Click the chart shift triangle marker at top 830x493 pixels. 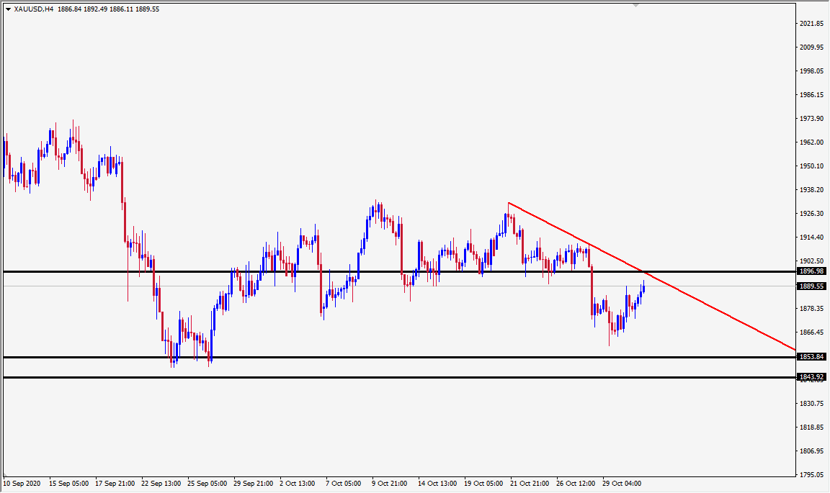[x=635, y=5]
